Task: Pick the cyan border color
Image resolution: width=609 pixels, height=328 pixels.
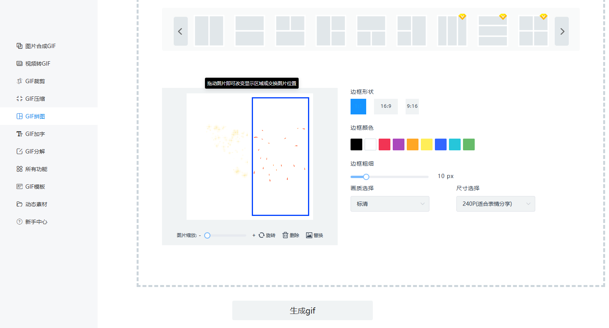Action: (x=455, y=144)
